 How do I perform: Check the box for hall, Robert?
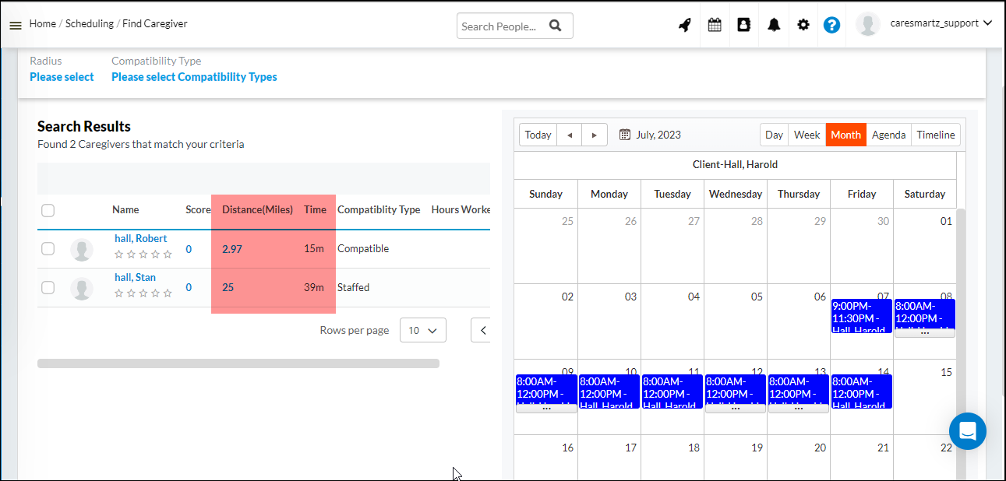48,249
